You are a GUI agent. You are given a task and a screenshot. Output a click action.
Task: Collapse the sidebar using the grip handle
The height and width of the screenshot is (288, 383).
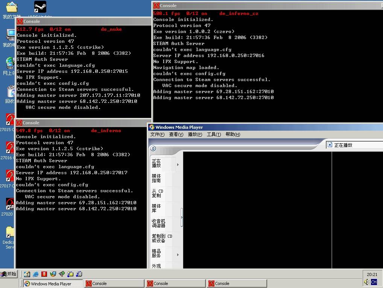(x=181, y=217)
